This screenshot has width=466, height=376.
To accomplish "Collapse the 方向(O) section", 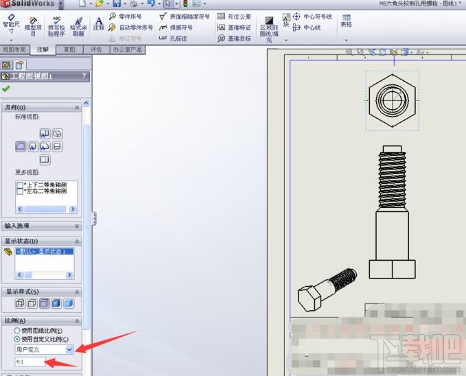I will [x=77, y=108].
